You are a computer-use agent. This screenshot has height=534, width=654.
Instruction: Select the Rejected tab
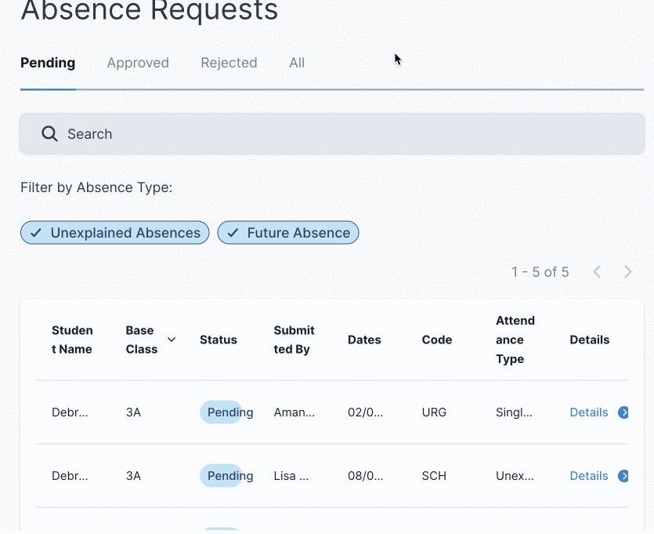pos(229,63)
